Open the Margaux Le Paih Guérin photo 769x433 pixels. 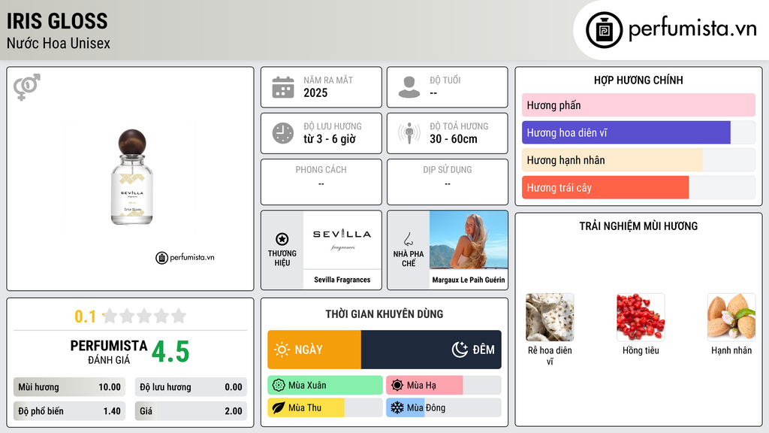tap(469, 240)
